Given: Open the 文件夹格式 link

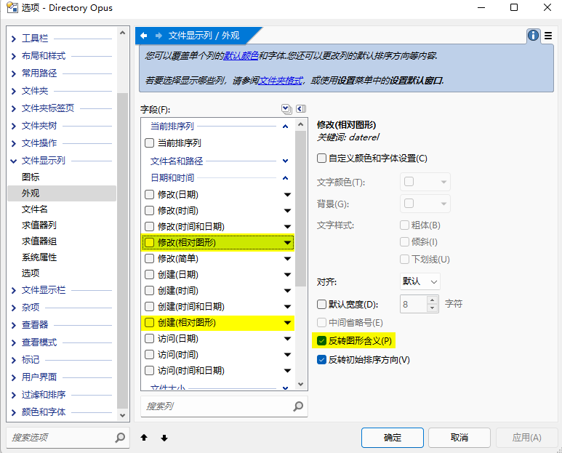Looking at the screenshot, I should pos(281,81).
